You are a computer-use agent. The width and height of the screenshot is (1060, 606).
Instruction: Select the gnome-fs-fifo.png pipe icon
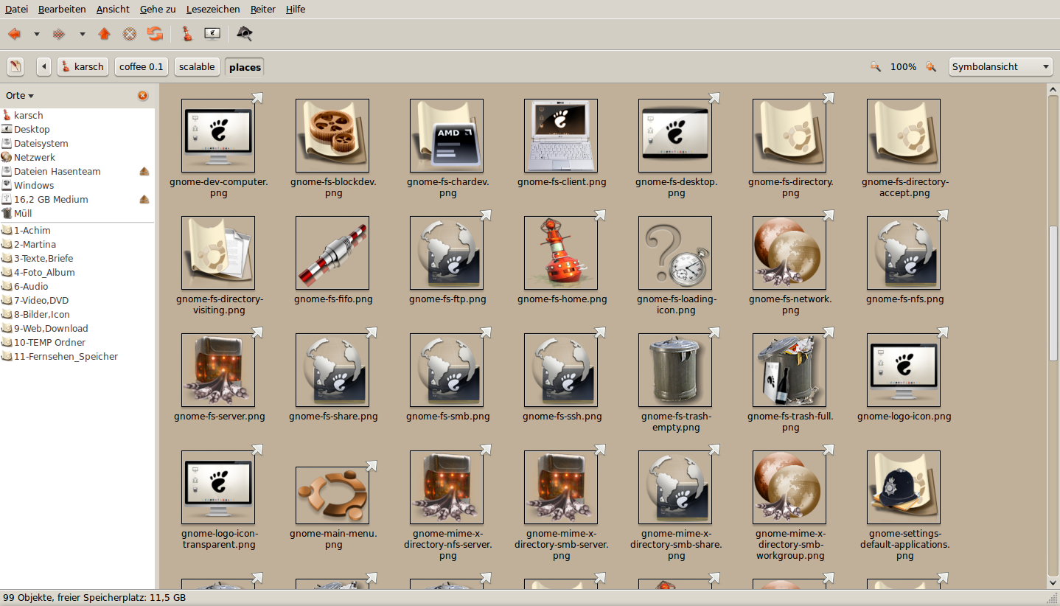tap(332, 253)
